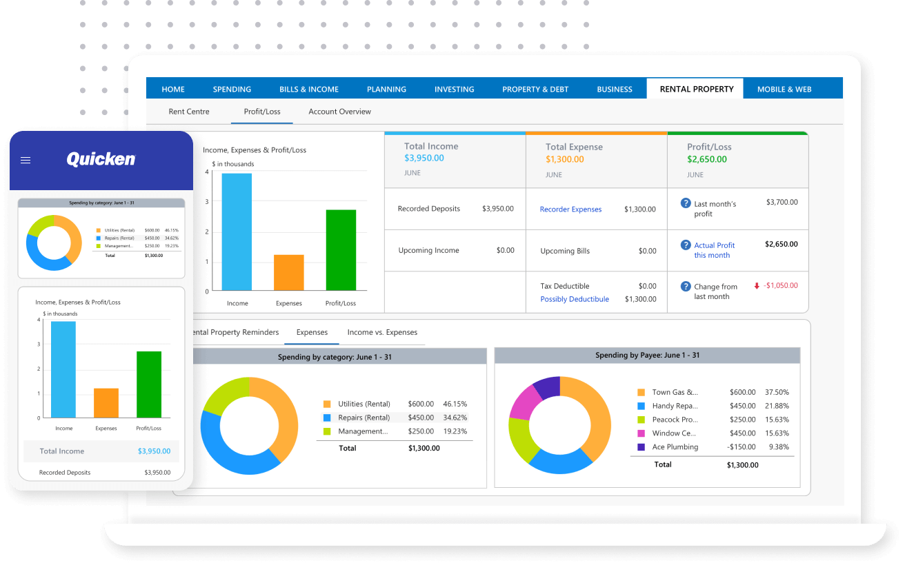The height and width of the screenshot is (565, 905).
Task: Open the hamburger menu in Quicken mobile
Action: pyautogui.click(x=26, y=161)
